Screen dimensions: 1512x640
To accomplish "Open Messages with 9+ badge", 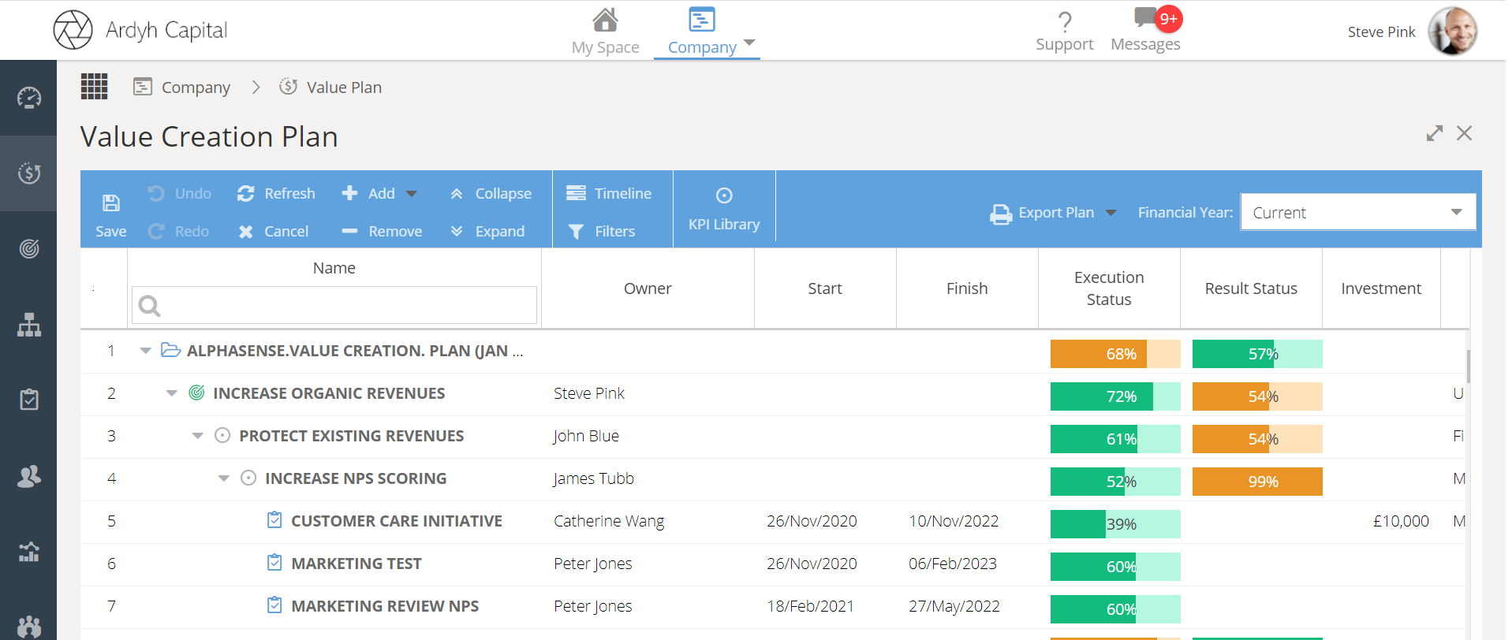I will tap(1146, 30).
